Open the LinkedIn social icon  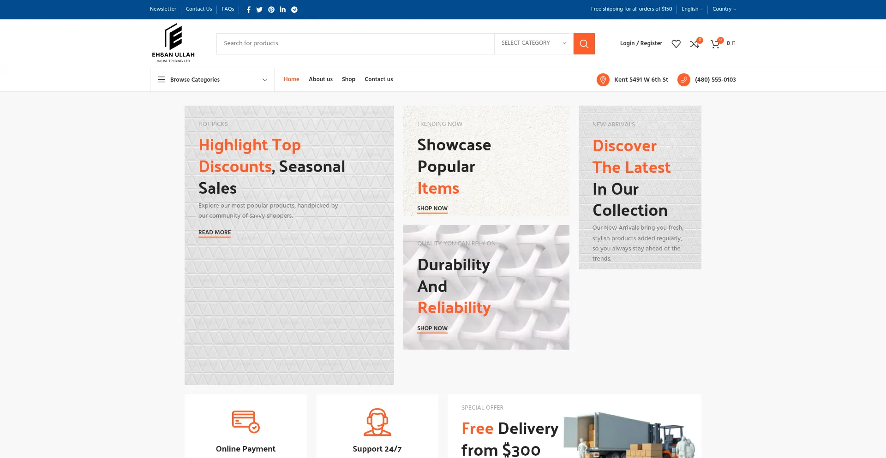pos(283,10)
